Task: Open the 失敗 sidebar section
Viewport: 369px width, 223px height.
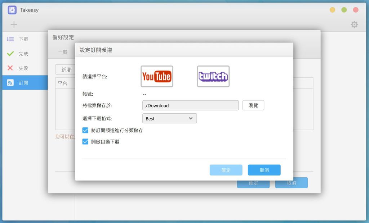Action: coord(25,68)
